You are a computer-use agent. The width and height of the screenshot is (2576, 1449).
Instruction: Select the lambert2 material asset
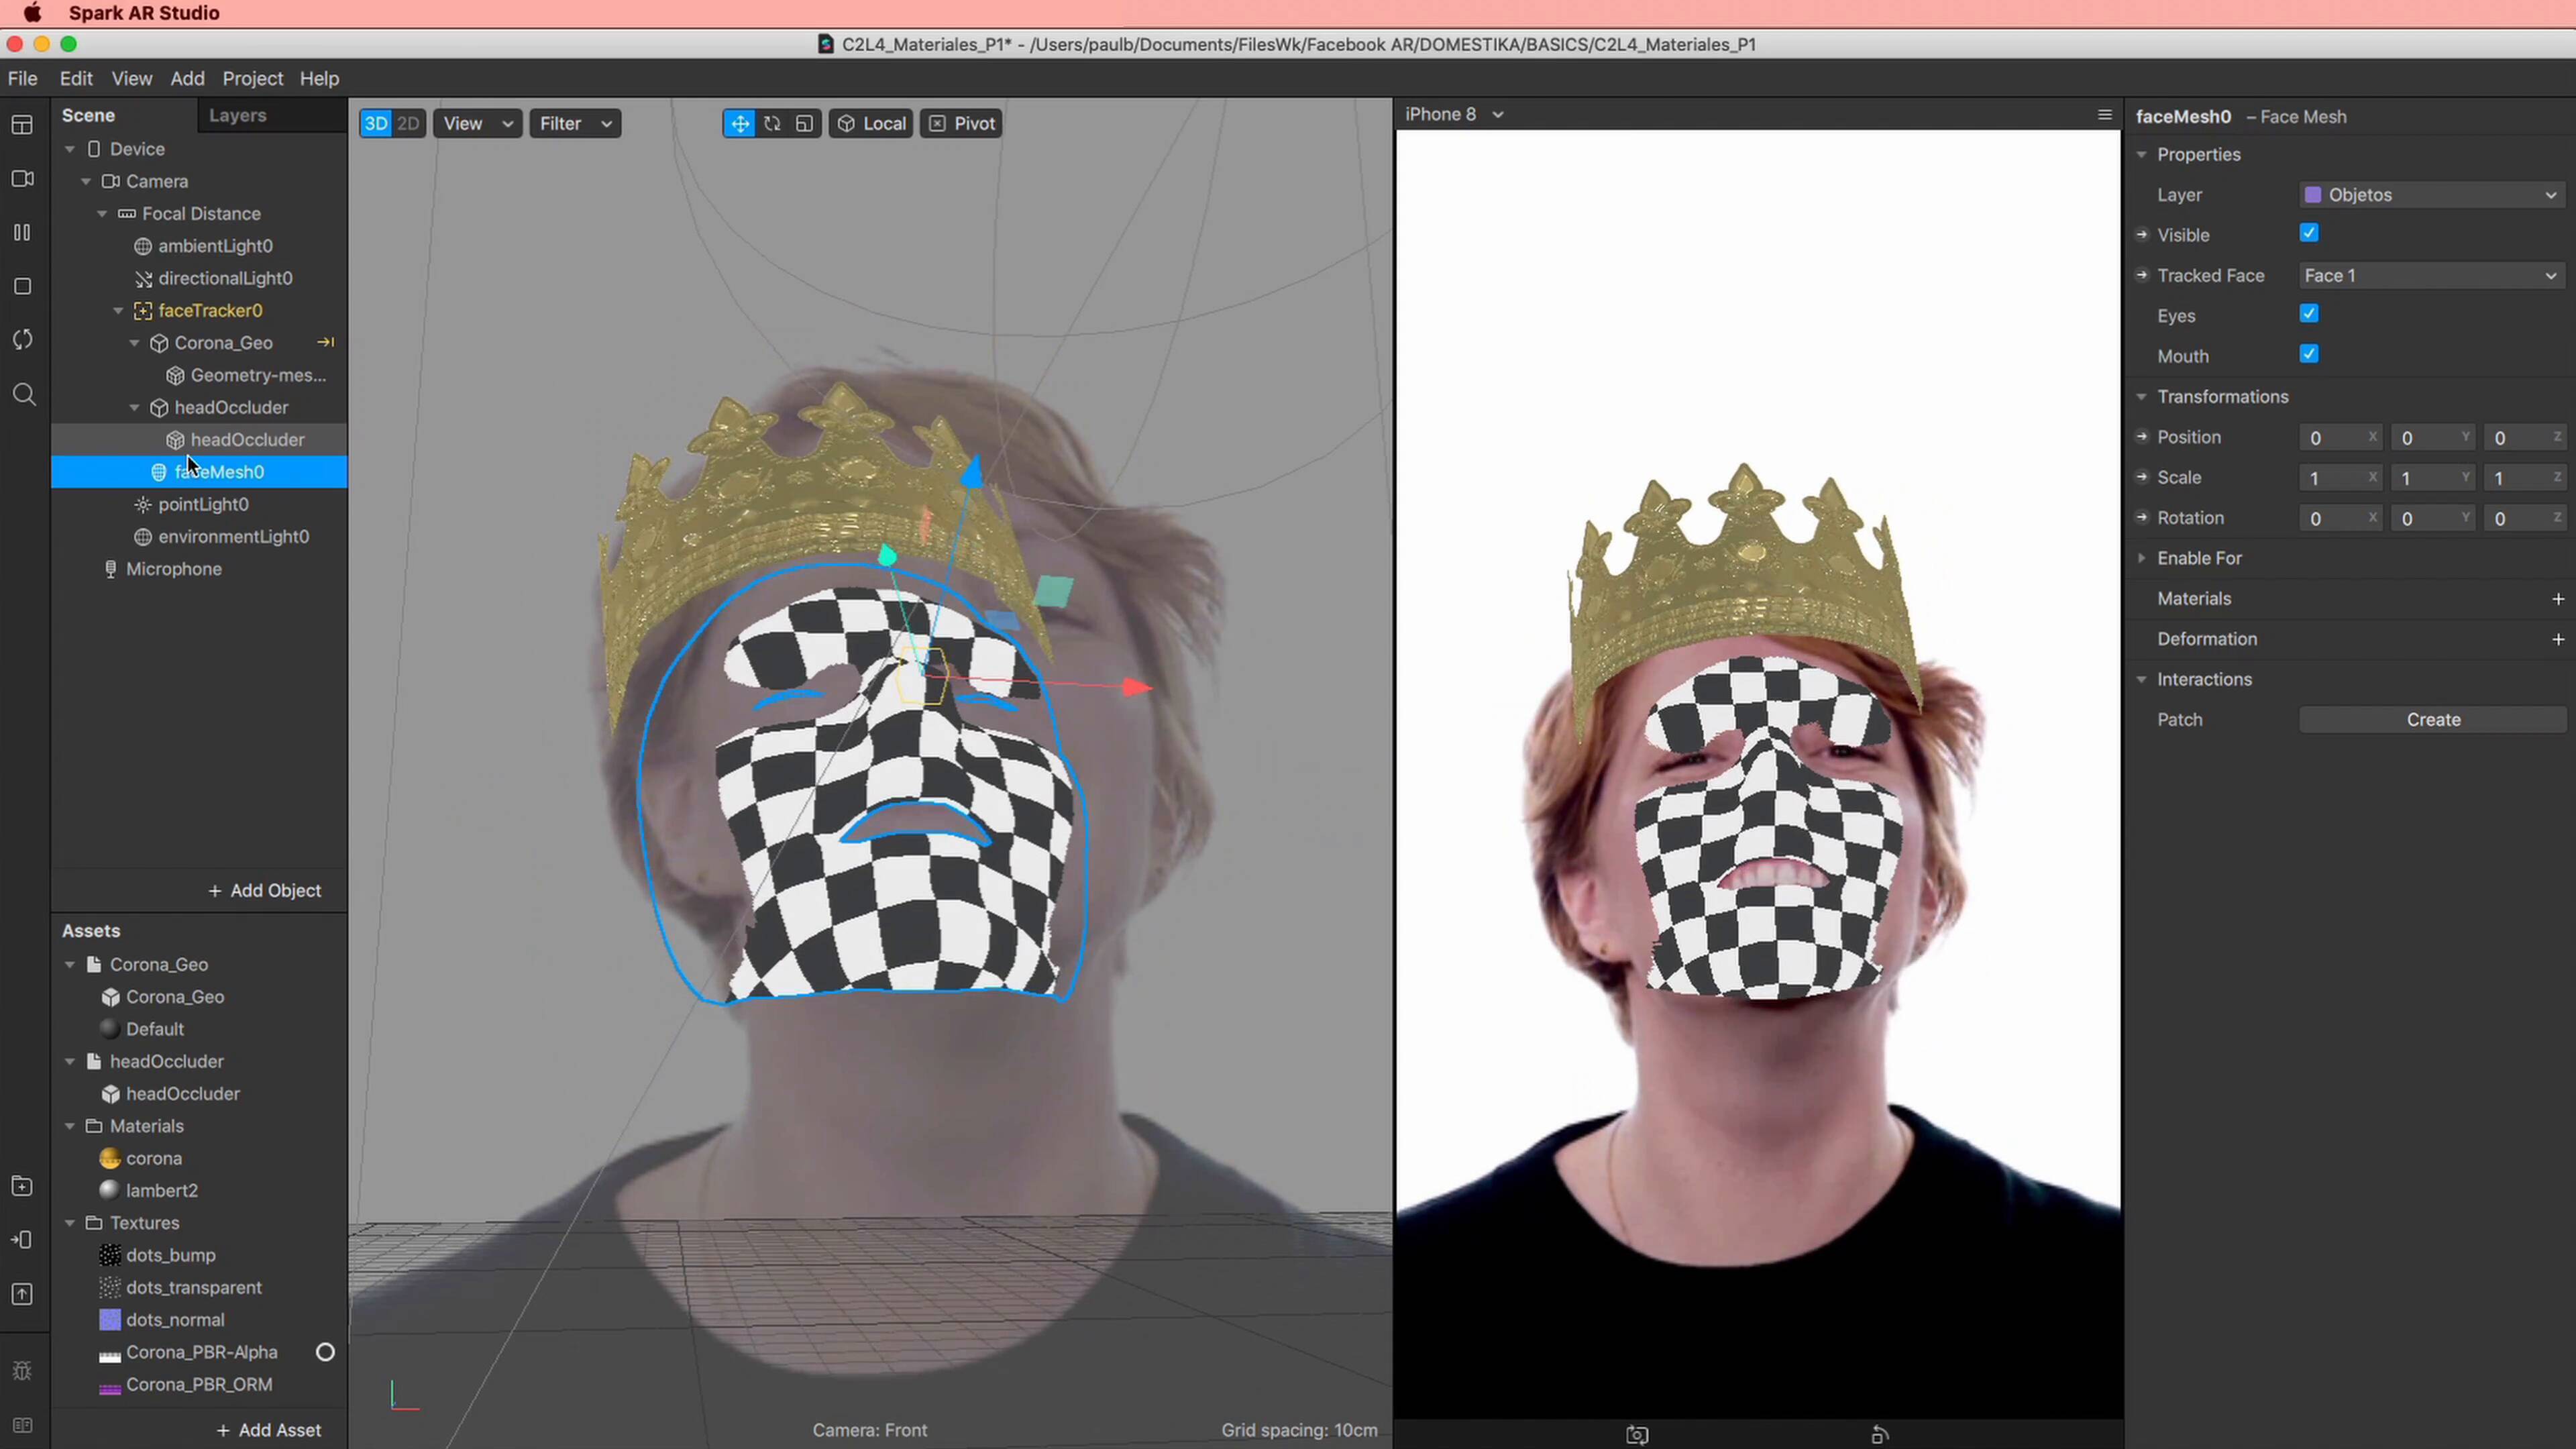(x=162, y=1190)
